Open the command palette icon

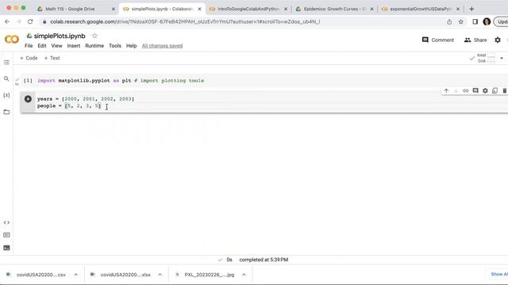click(6, 235)
